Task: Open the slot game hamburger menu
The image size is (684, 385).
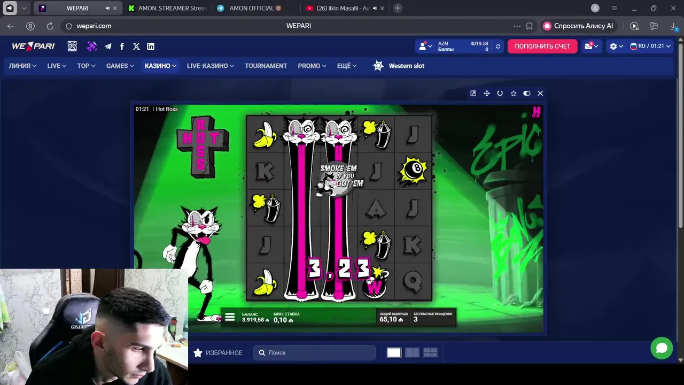Action: 230,317
